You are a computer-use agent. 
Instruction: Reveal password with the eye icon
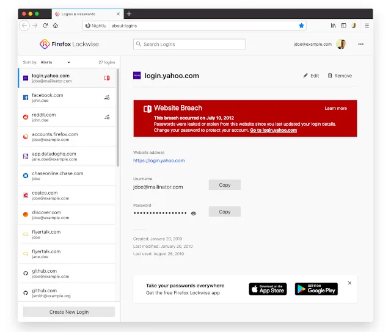click(x=194, y=213)
